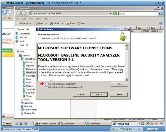Open Size column dropdown arrow
Screen dimensions: 166x132
click(149, 28)
